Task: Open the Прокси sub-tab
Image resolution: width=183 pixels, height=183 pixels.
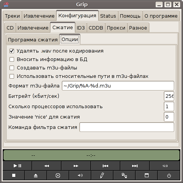Action: point(116,28)
